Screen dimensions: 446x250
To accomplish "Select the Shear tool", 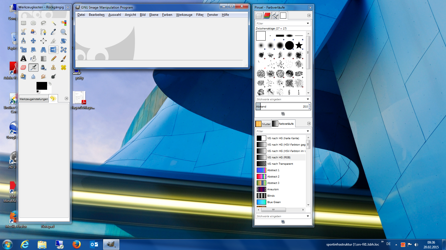I will click(x=33, y=50).
